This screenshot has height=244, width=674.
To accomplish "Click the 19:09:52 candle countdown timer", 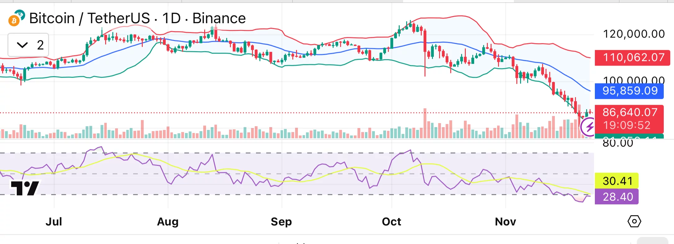I will [627, 125].
